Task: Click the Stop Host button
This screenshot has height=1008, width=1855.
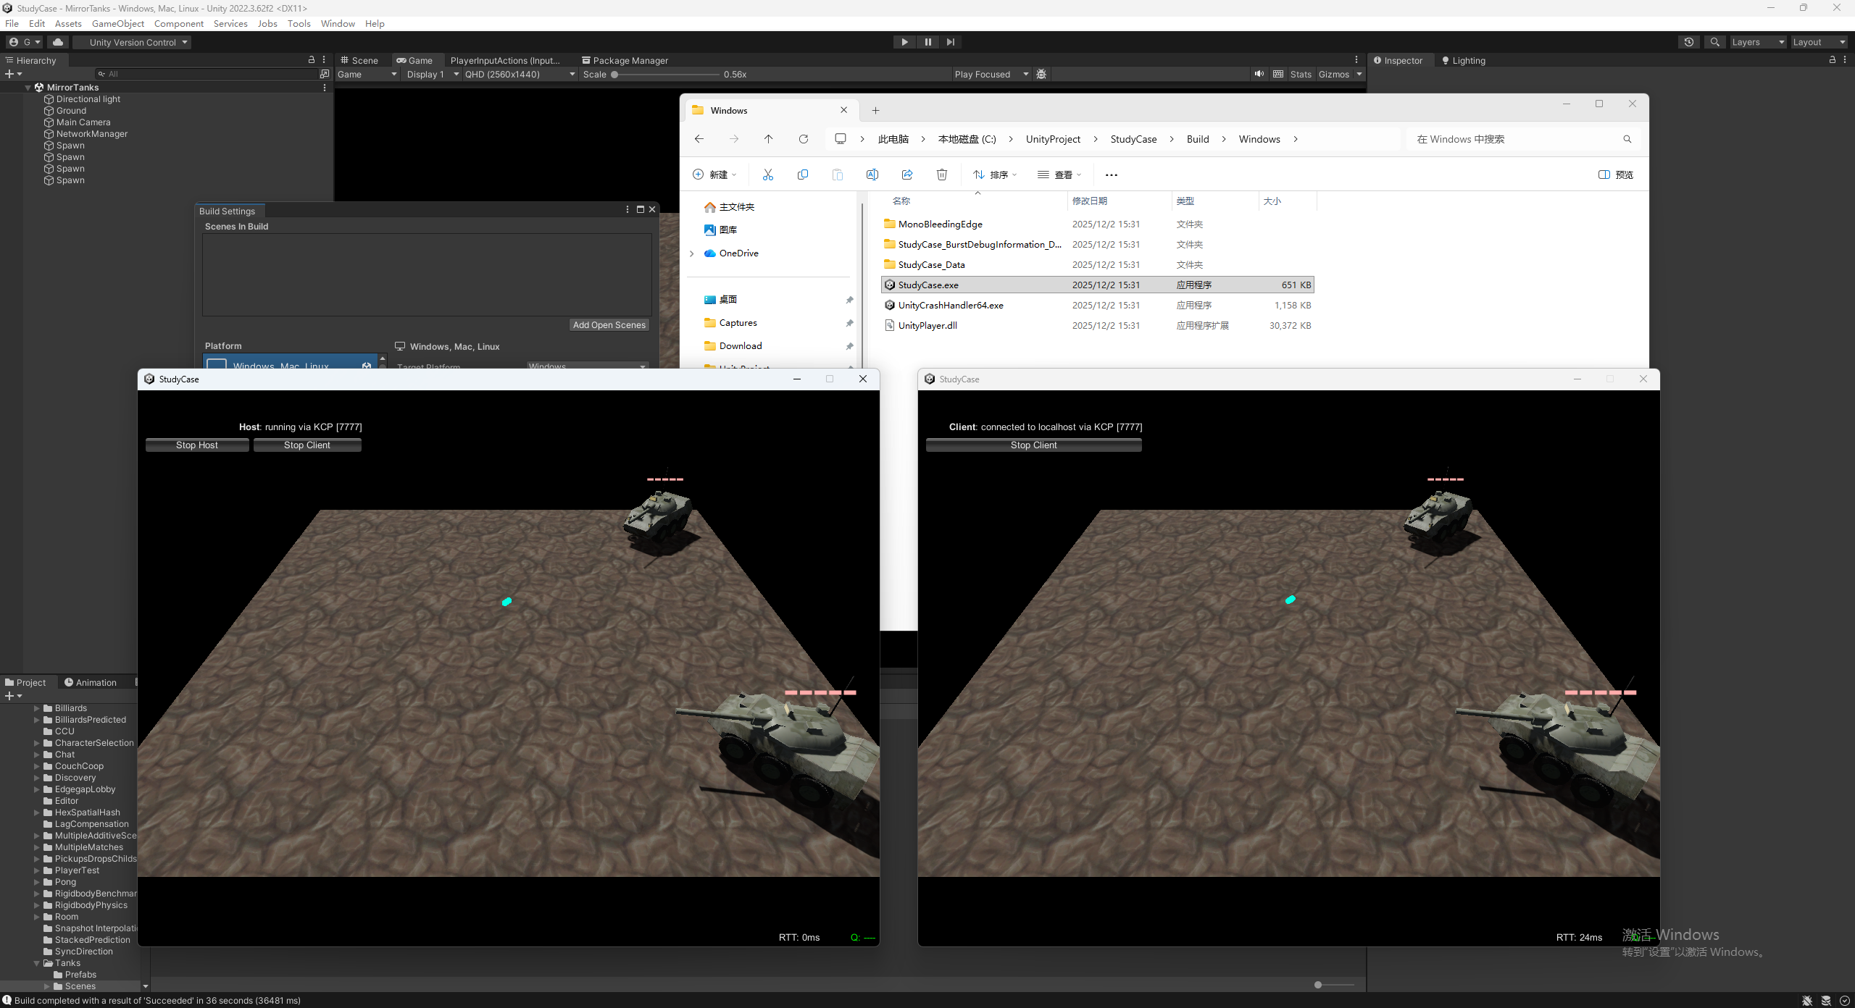Action: (x=196, y=445)
